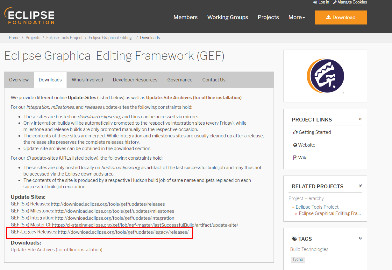The height and width of the screenshot is (270, 392).
Task: Open the Contact Us tab
Action: 214,80
